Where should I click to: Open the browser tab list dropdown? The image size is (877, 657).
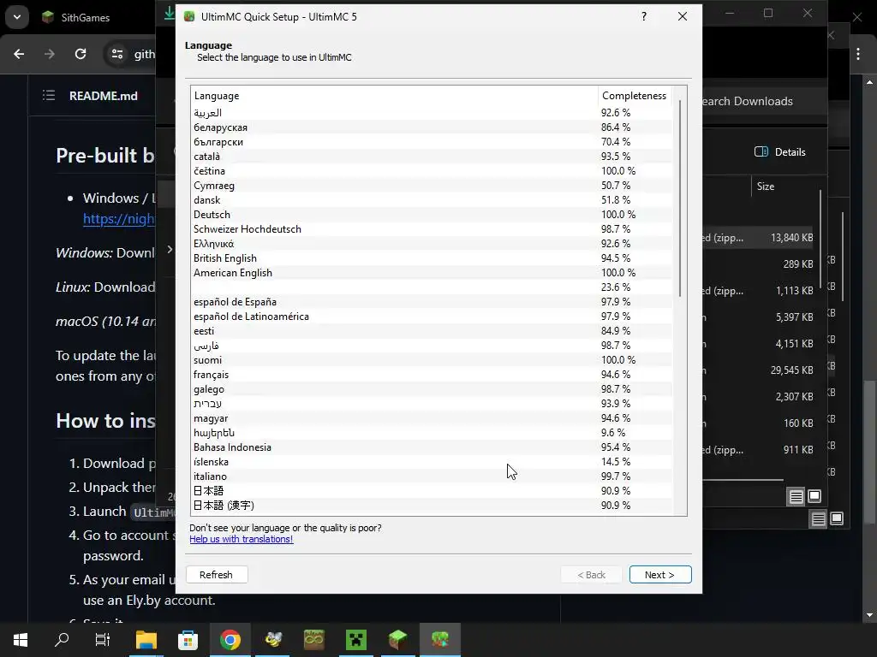(17, 17)
